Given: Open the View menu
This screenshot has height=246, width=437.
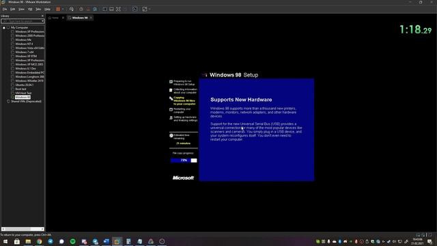Looking at the screenshot, I should [21, 9].
